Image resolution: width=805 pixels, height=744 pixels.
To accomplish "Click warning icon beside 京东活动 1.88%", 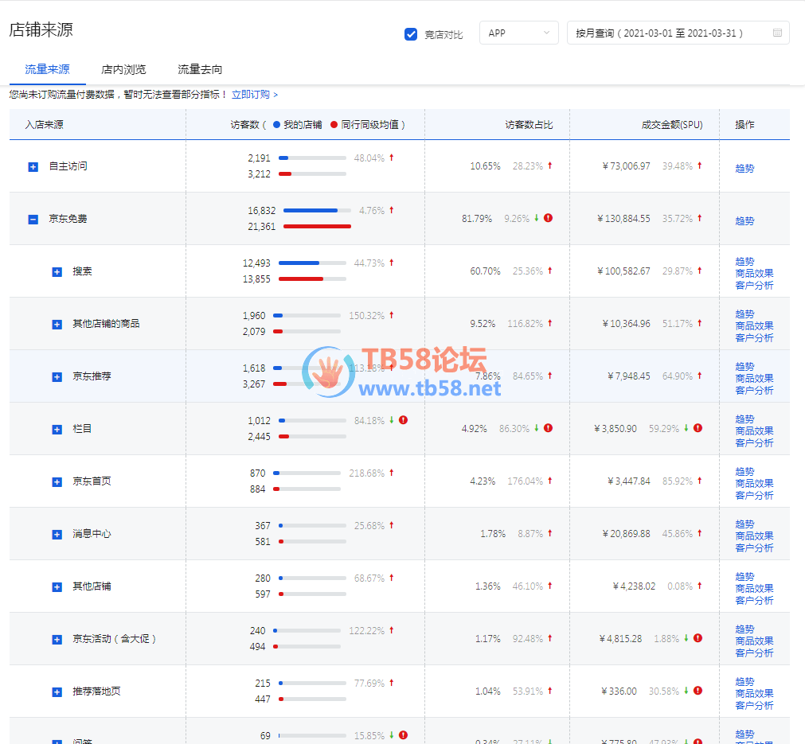I will point(698,638).
